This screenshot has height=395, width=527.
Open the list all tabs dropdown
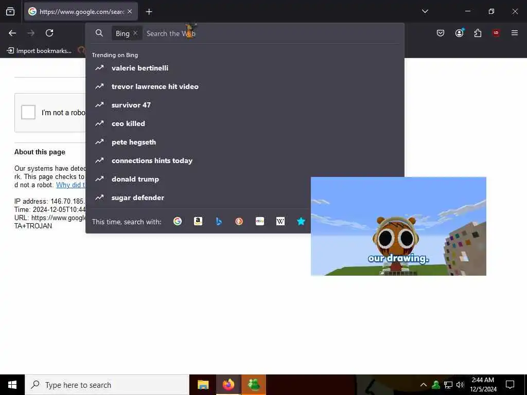coord(425,11)
